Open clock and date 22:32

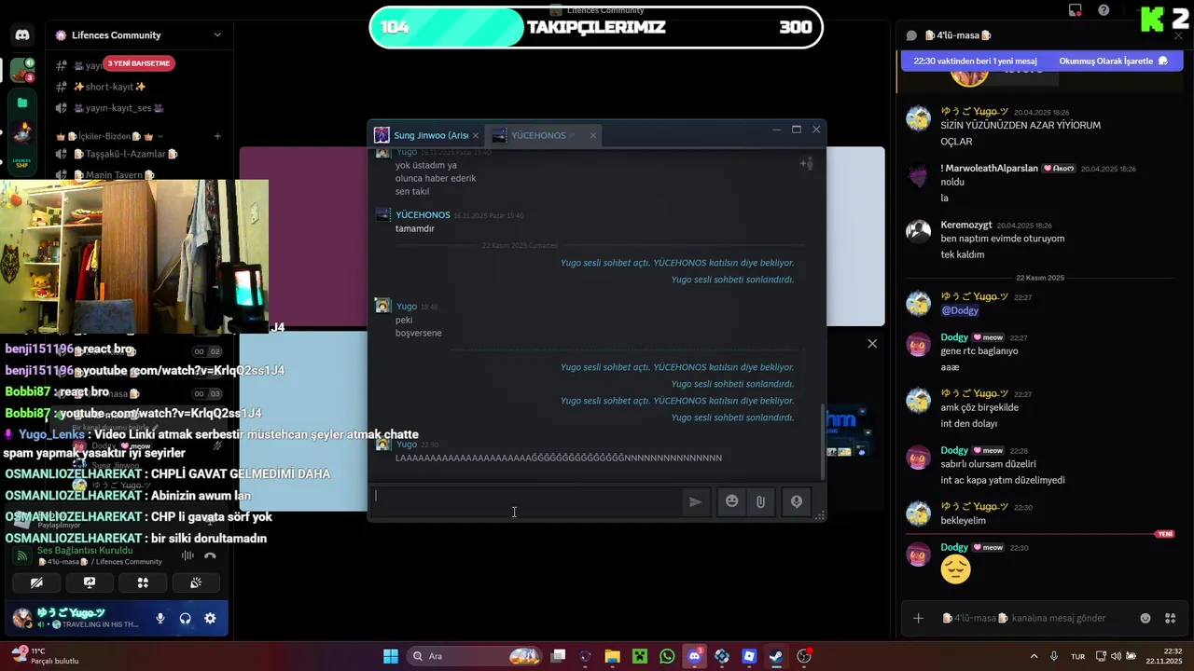click(x=1164, y=656)
